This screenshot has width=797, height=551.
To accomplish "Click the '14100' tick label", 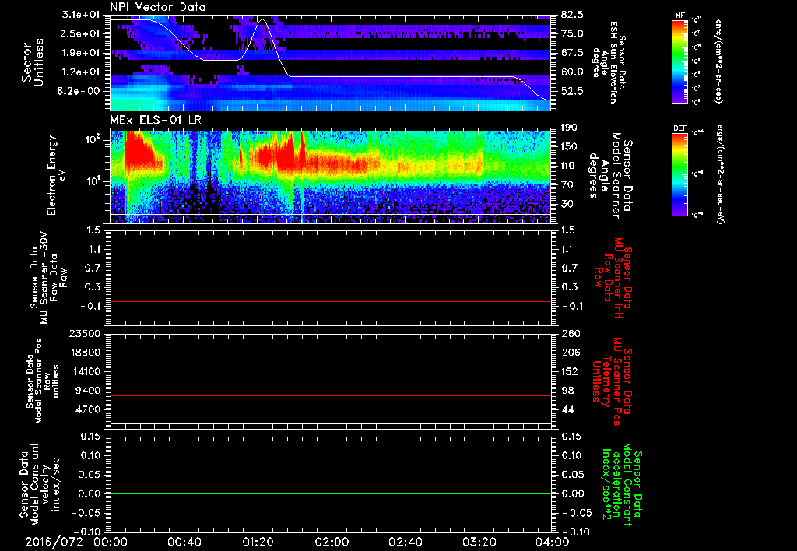I will (86, 371).
